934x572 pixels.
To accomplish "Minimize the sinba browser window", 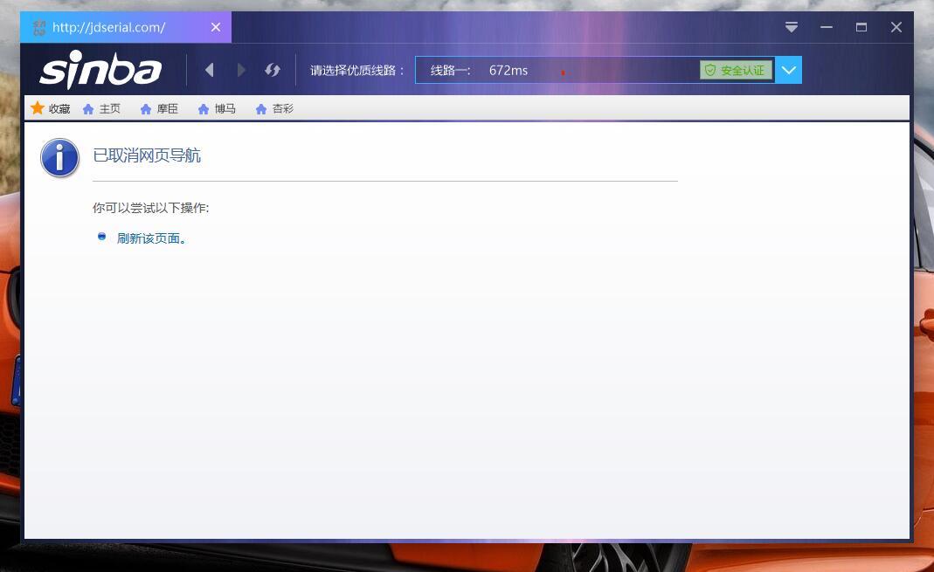I will (827, 27).
